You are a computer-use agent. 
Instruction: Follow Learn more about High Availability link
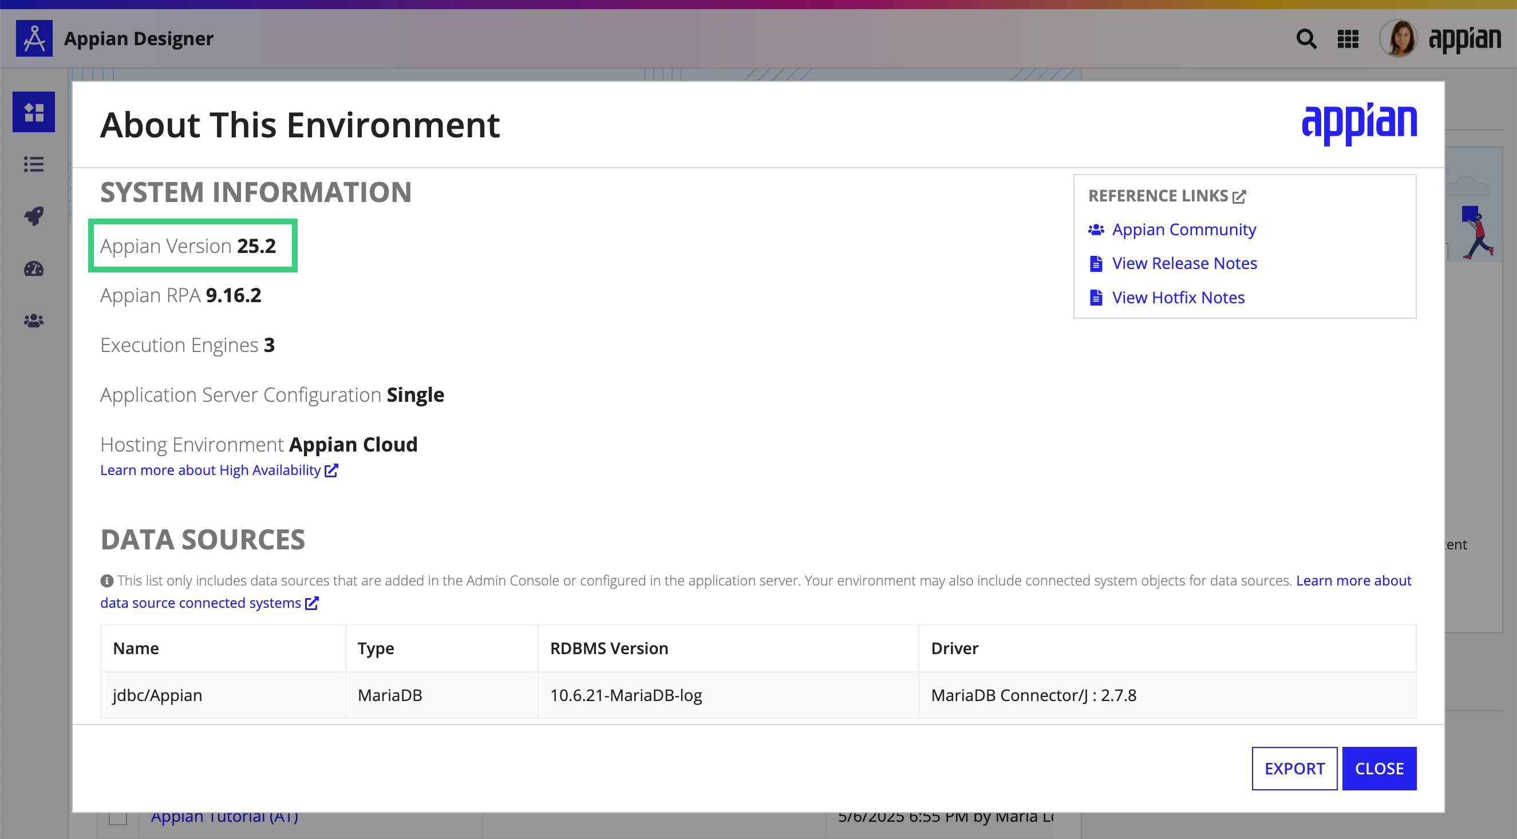coord(210,470)
